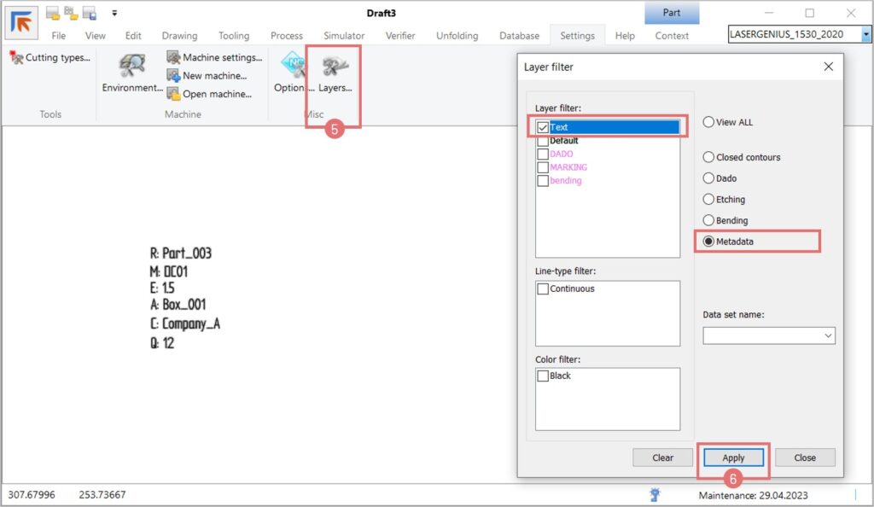Expand the Data set name dropdown
The height and width of the screenshot is (507, 874).
click(x=828, y=336)
